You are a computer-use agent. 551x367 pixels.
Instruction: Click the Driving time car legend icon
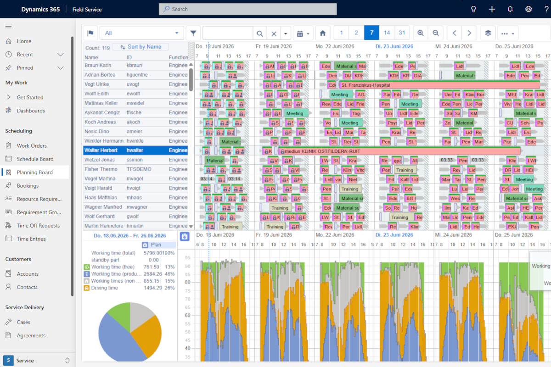pyautogui.click(x=87, y=288)
